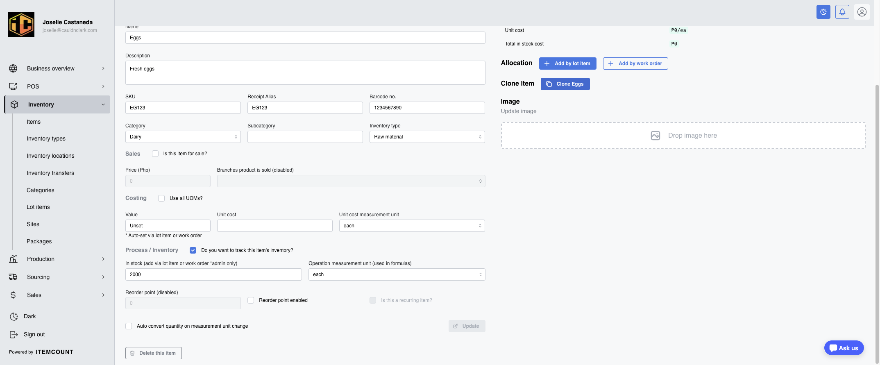Click the Business overview globe icon
Viewport: 880px width, 365px height.
13,68
